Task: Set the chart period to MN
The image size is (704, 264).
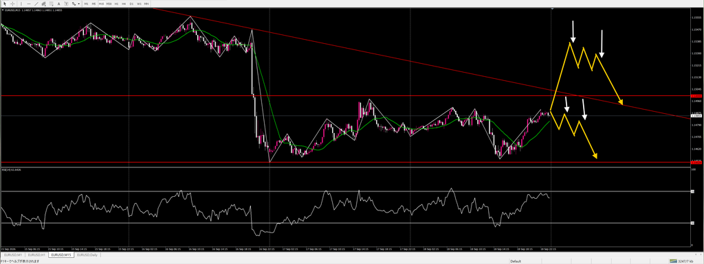Action: point(146,3)
